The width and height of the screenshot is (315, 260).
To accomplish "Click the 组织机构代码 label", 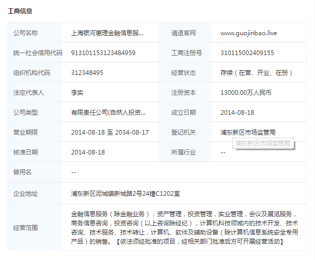I will tap(32, 73).
